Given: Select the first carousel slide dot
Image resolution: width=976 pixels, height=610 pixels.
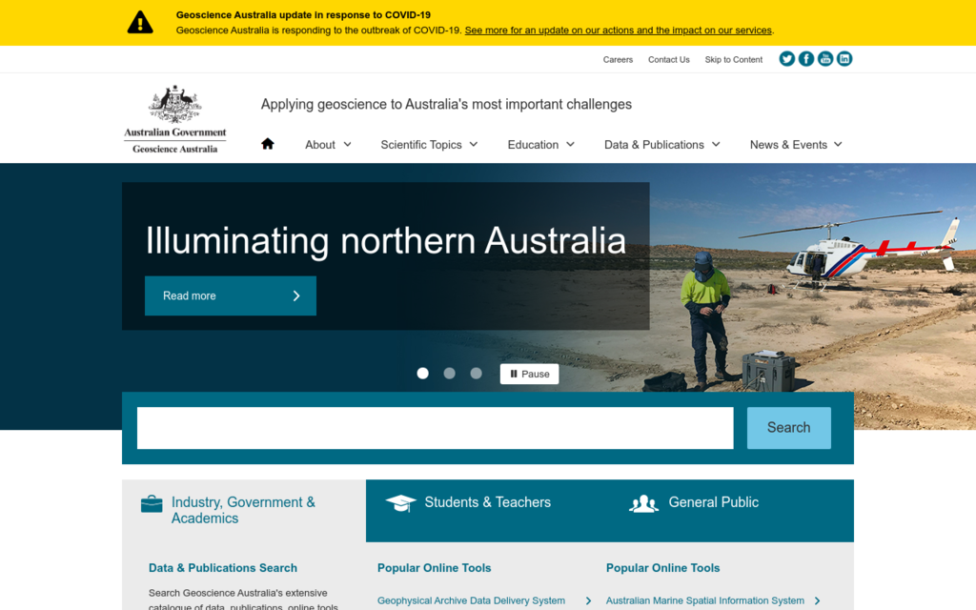Looking at the screenshot, I should [422, 373].
